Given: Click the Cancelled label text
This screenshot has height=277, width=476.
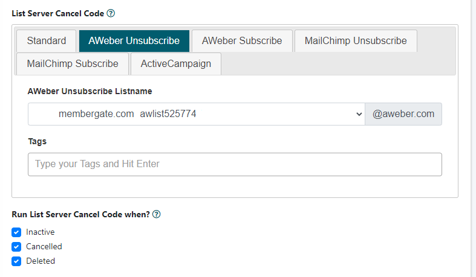Looking at the screenshot, I should pyautogui.click(x=44, y=246).
